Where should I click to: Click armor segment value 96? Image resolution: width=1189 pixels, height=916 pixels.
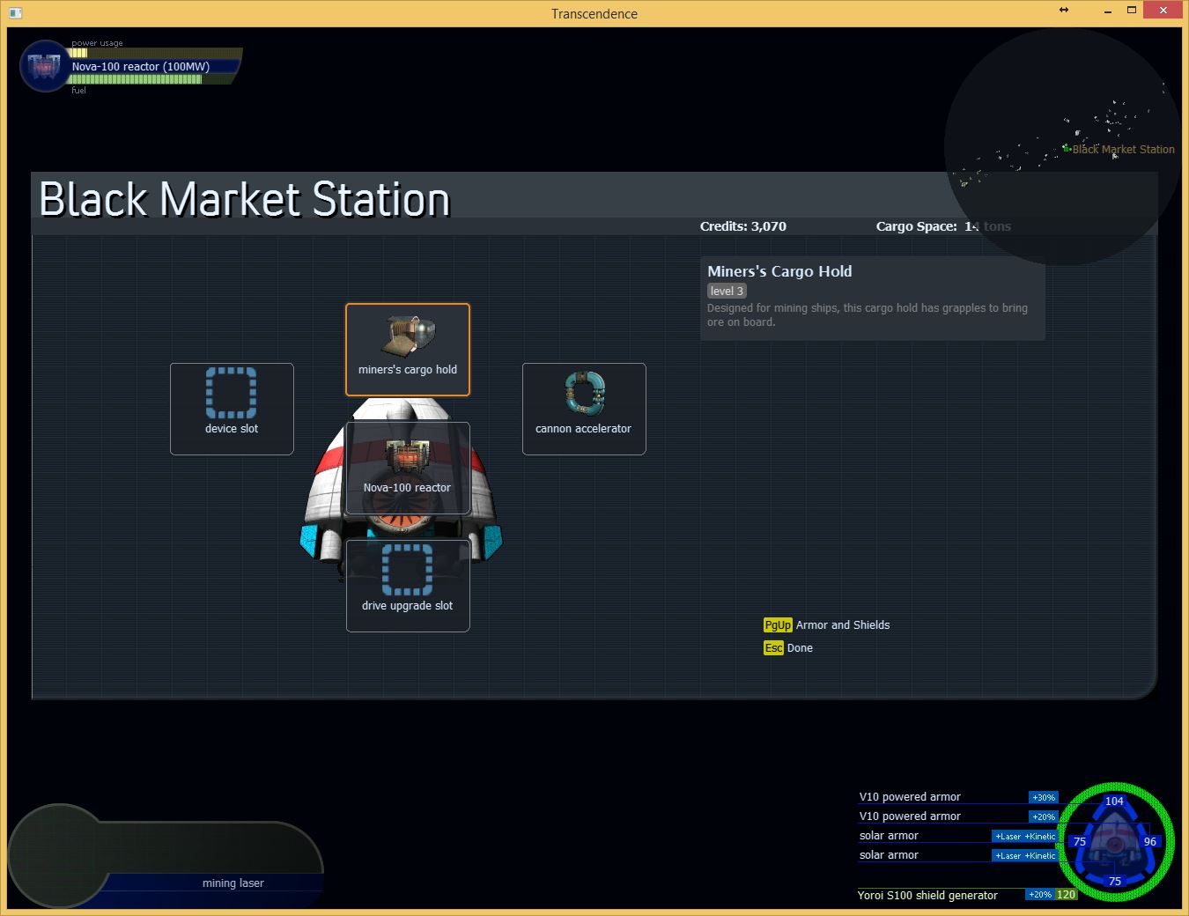click(1149, 841)
